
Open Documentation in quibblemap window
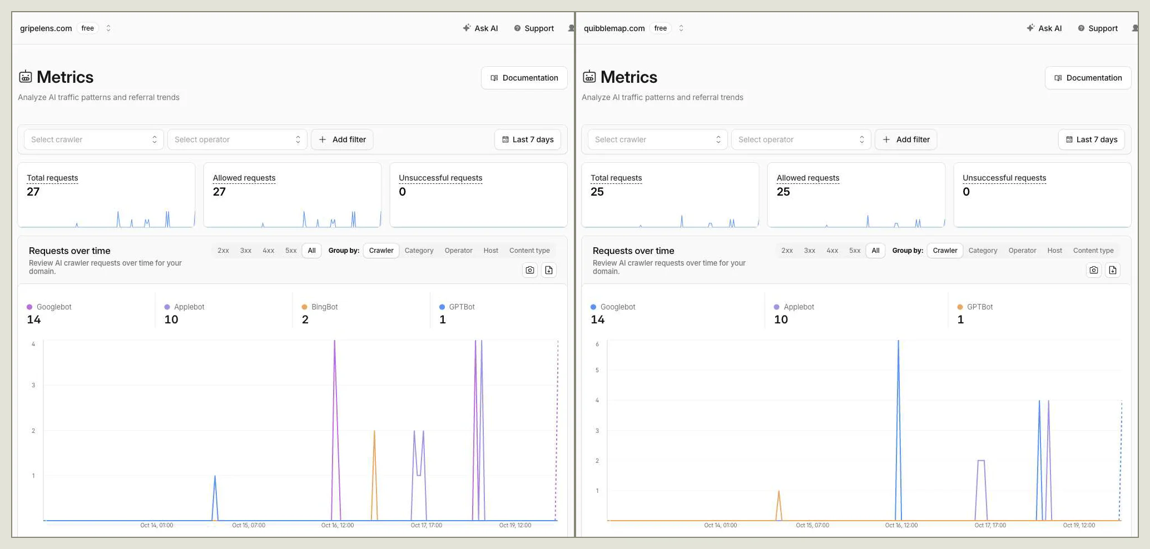click(x=1088, y=78)
